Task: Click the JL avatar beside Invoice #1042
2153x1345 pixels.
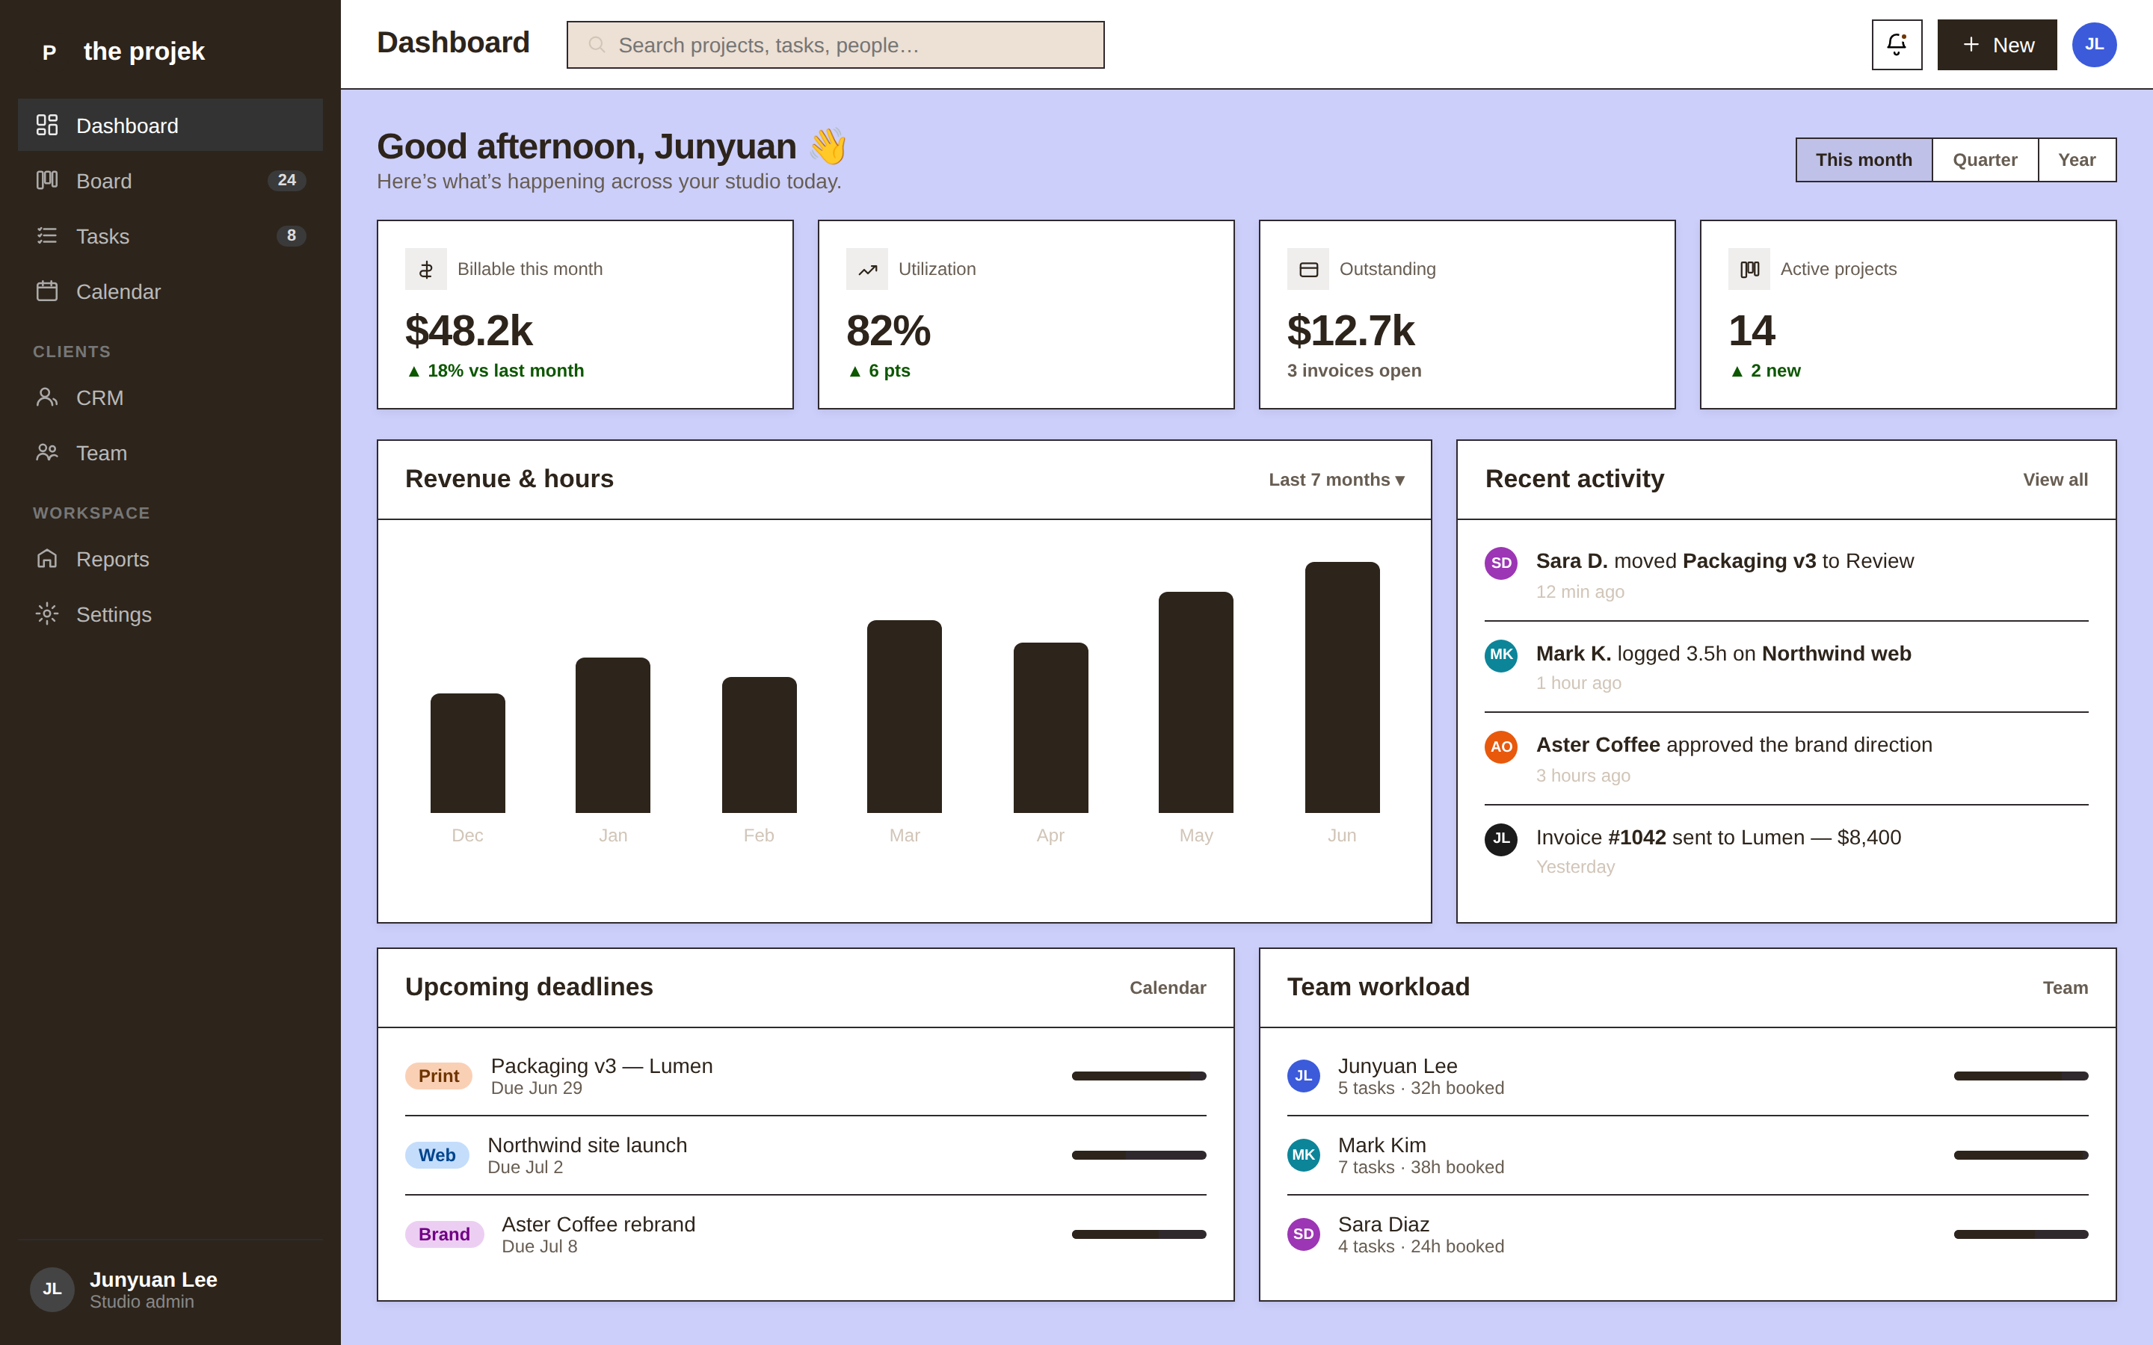Action: pyautogui.click(x=1501, y=840)
